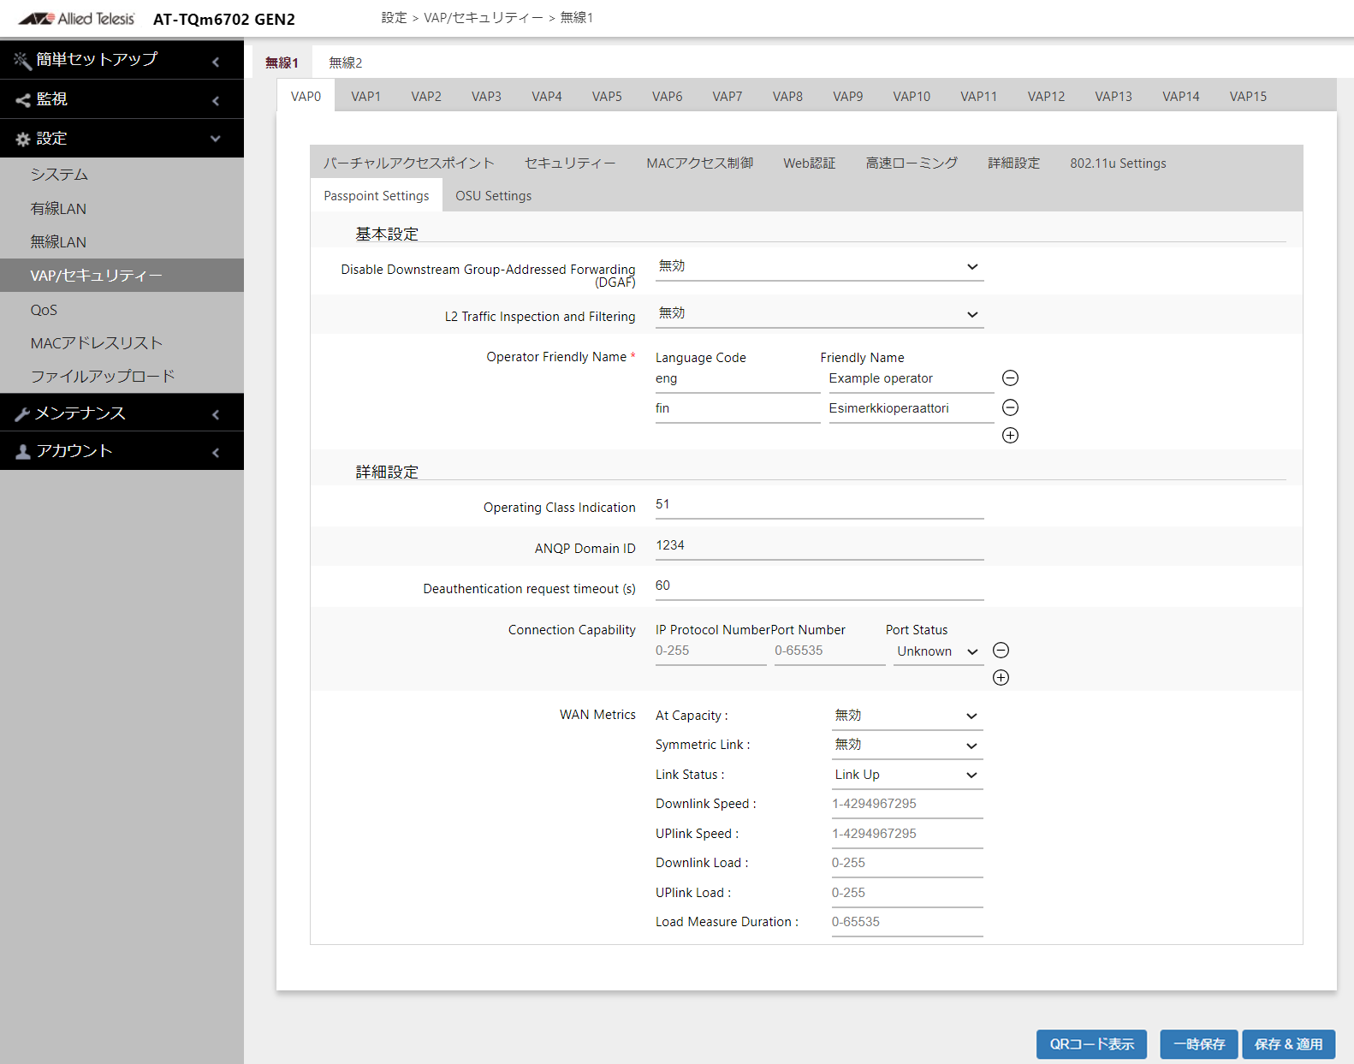Viewport: 1354px width, 1064px height.
Task: Click the 保存＆適用 button
Action: [x=1289, y=1044]
